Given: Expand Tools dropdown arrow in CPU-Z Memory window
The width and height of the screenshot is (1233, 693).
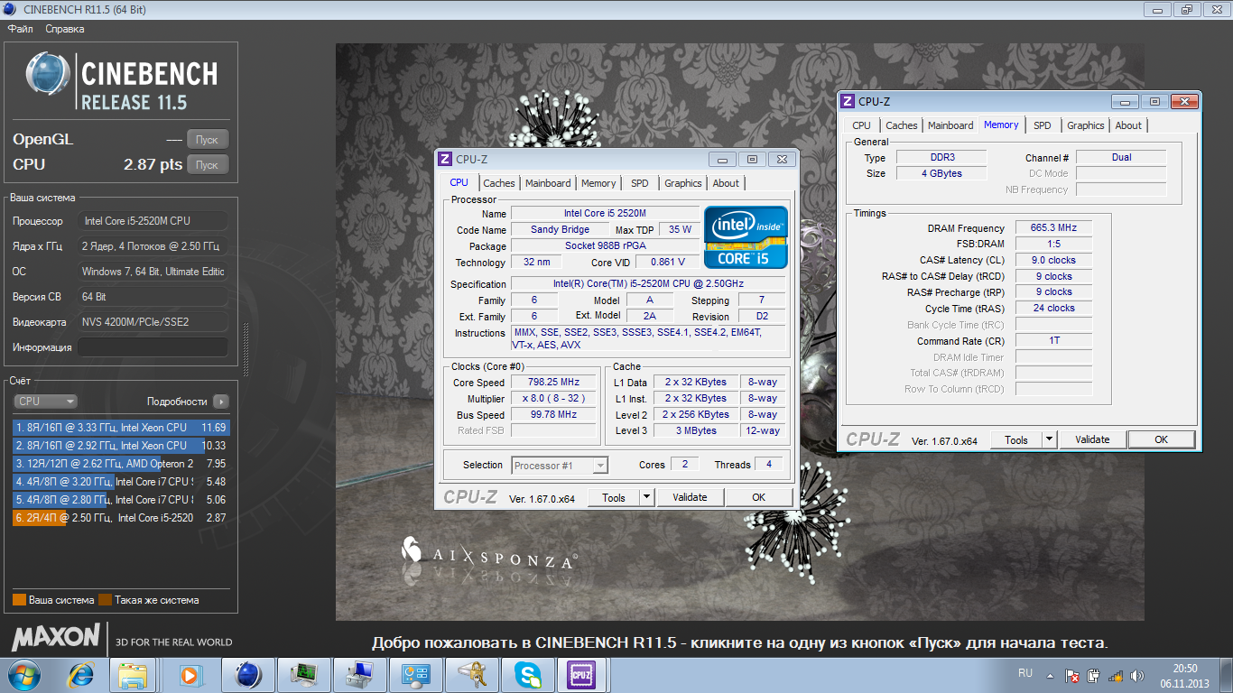Looking at the screenshot, I should pos(1049,439).
